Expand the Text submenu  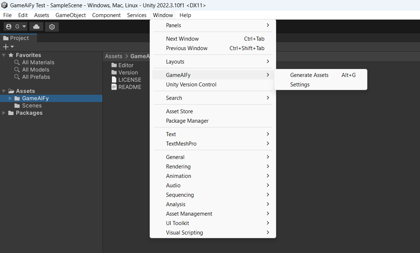tap(213, 134)
